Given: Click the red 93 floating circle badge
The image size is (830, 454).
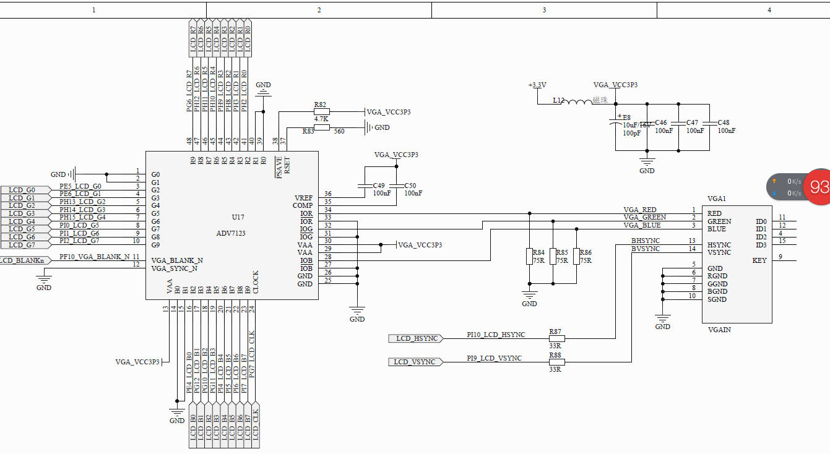Looking at the screenshot, I should pos(818,187).
